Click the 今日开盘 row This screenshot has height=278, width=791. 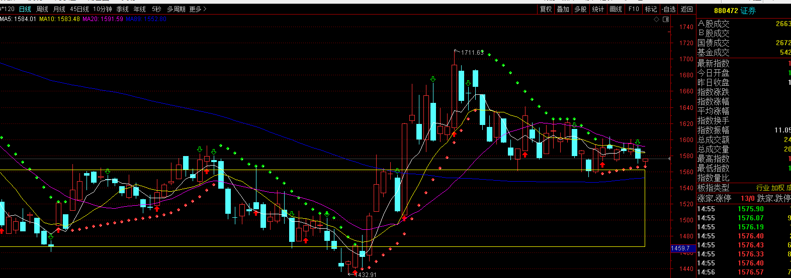744,73
